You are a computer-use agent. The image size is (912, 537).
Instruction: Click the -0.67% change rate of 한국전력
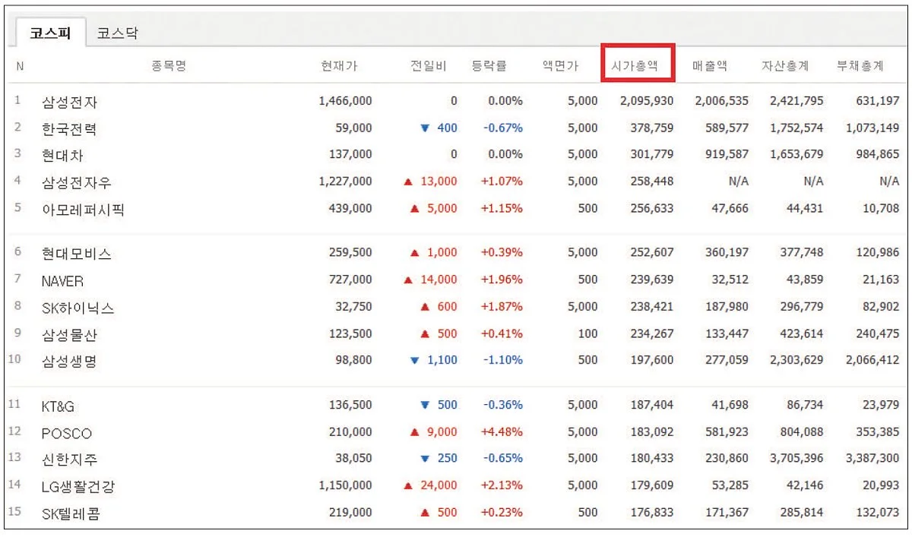(x=503, y=128)
